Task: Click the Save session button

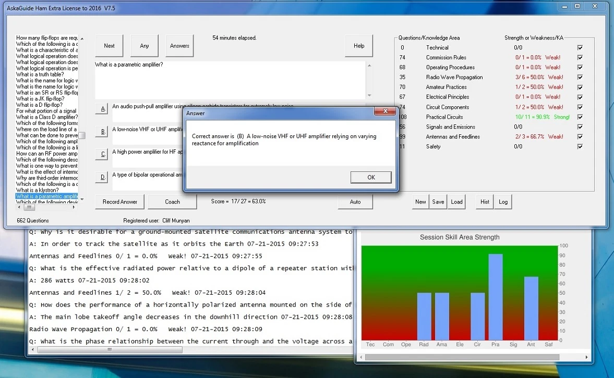Action: tap(438, 201)
